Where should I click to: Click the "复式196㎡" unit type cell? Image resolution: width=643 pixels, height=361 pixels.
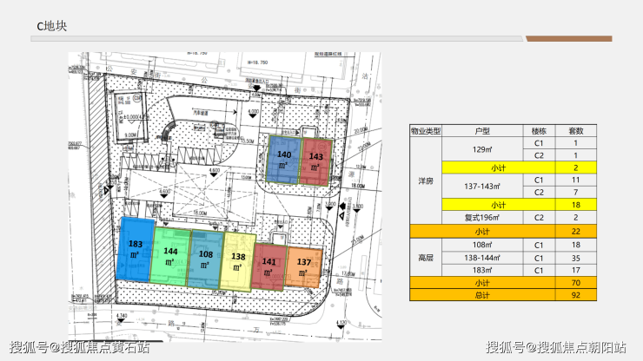point(482,218)
